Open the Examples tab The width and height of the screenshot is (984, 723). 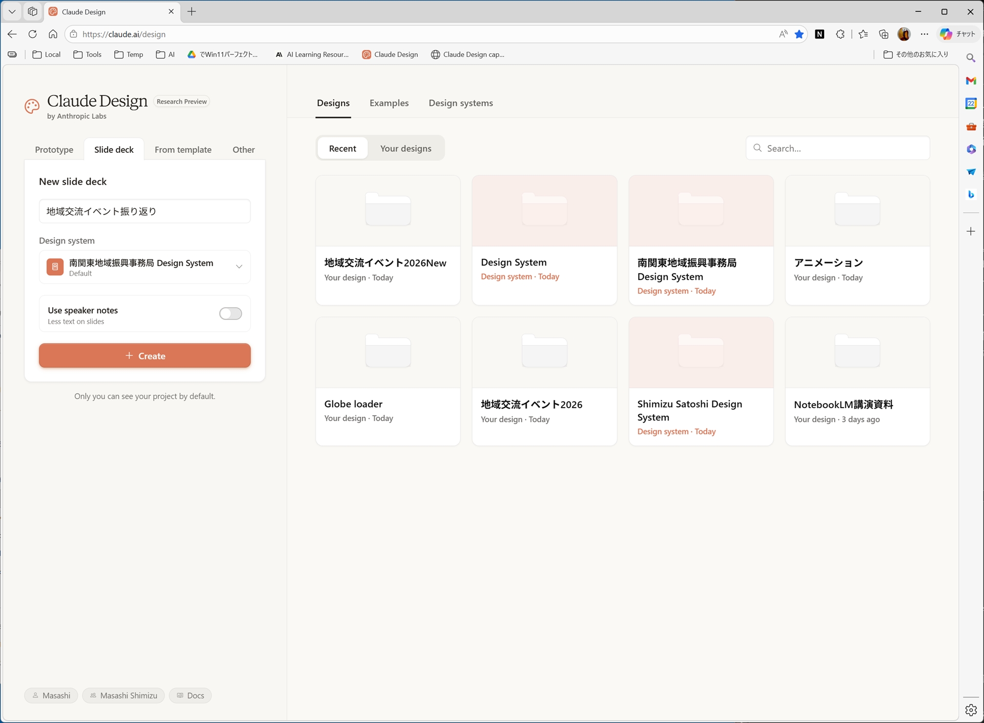coord(388,103)
